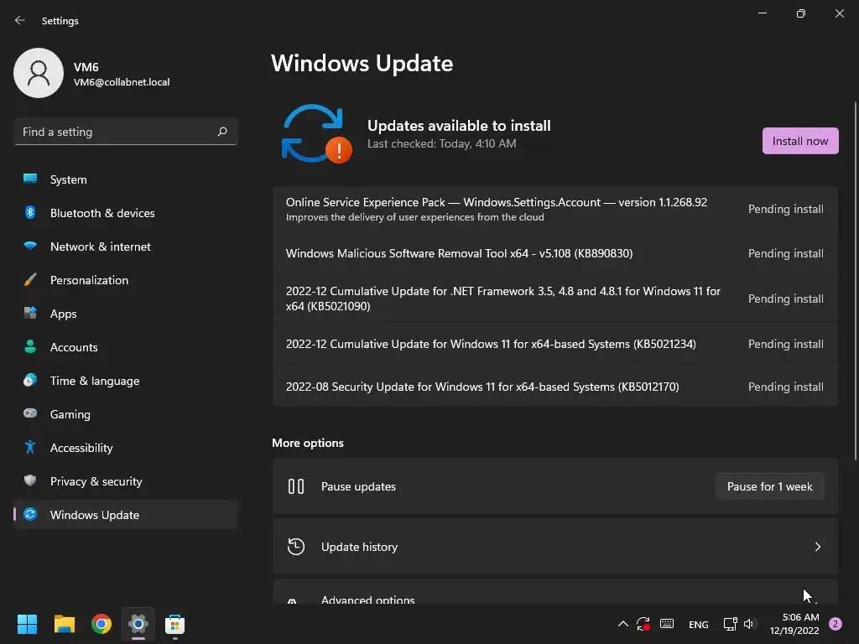Screen dimensions: 859x644
Task: Click the search magnifier icon
Action: pos(221,132)
